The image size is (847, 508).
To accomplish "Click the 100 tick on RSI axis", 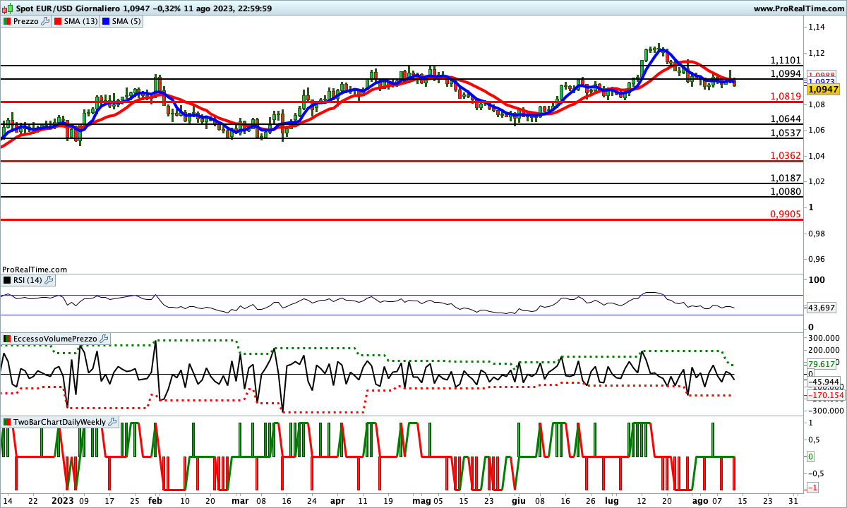I will [817, 280].
